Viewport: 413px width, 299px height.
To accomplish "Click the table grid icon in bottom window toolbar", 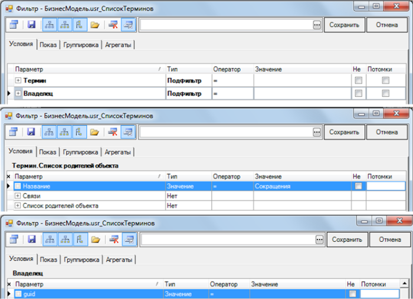I will [x=14, y=239].
